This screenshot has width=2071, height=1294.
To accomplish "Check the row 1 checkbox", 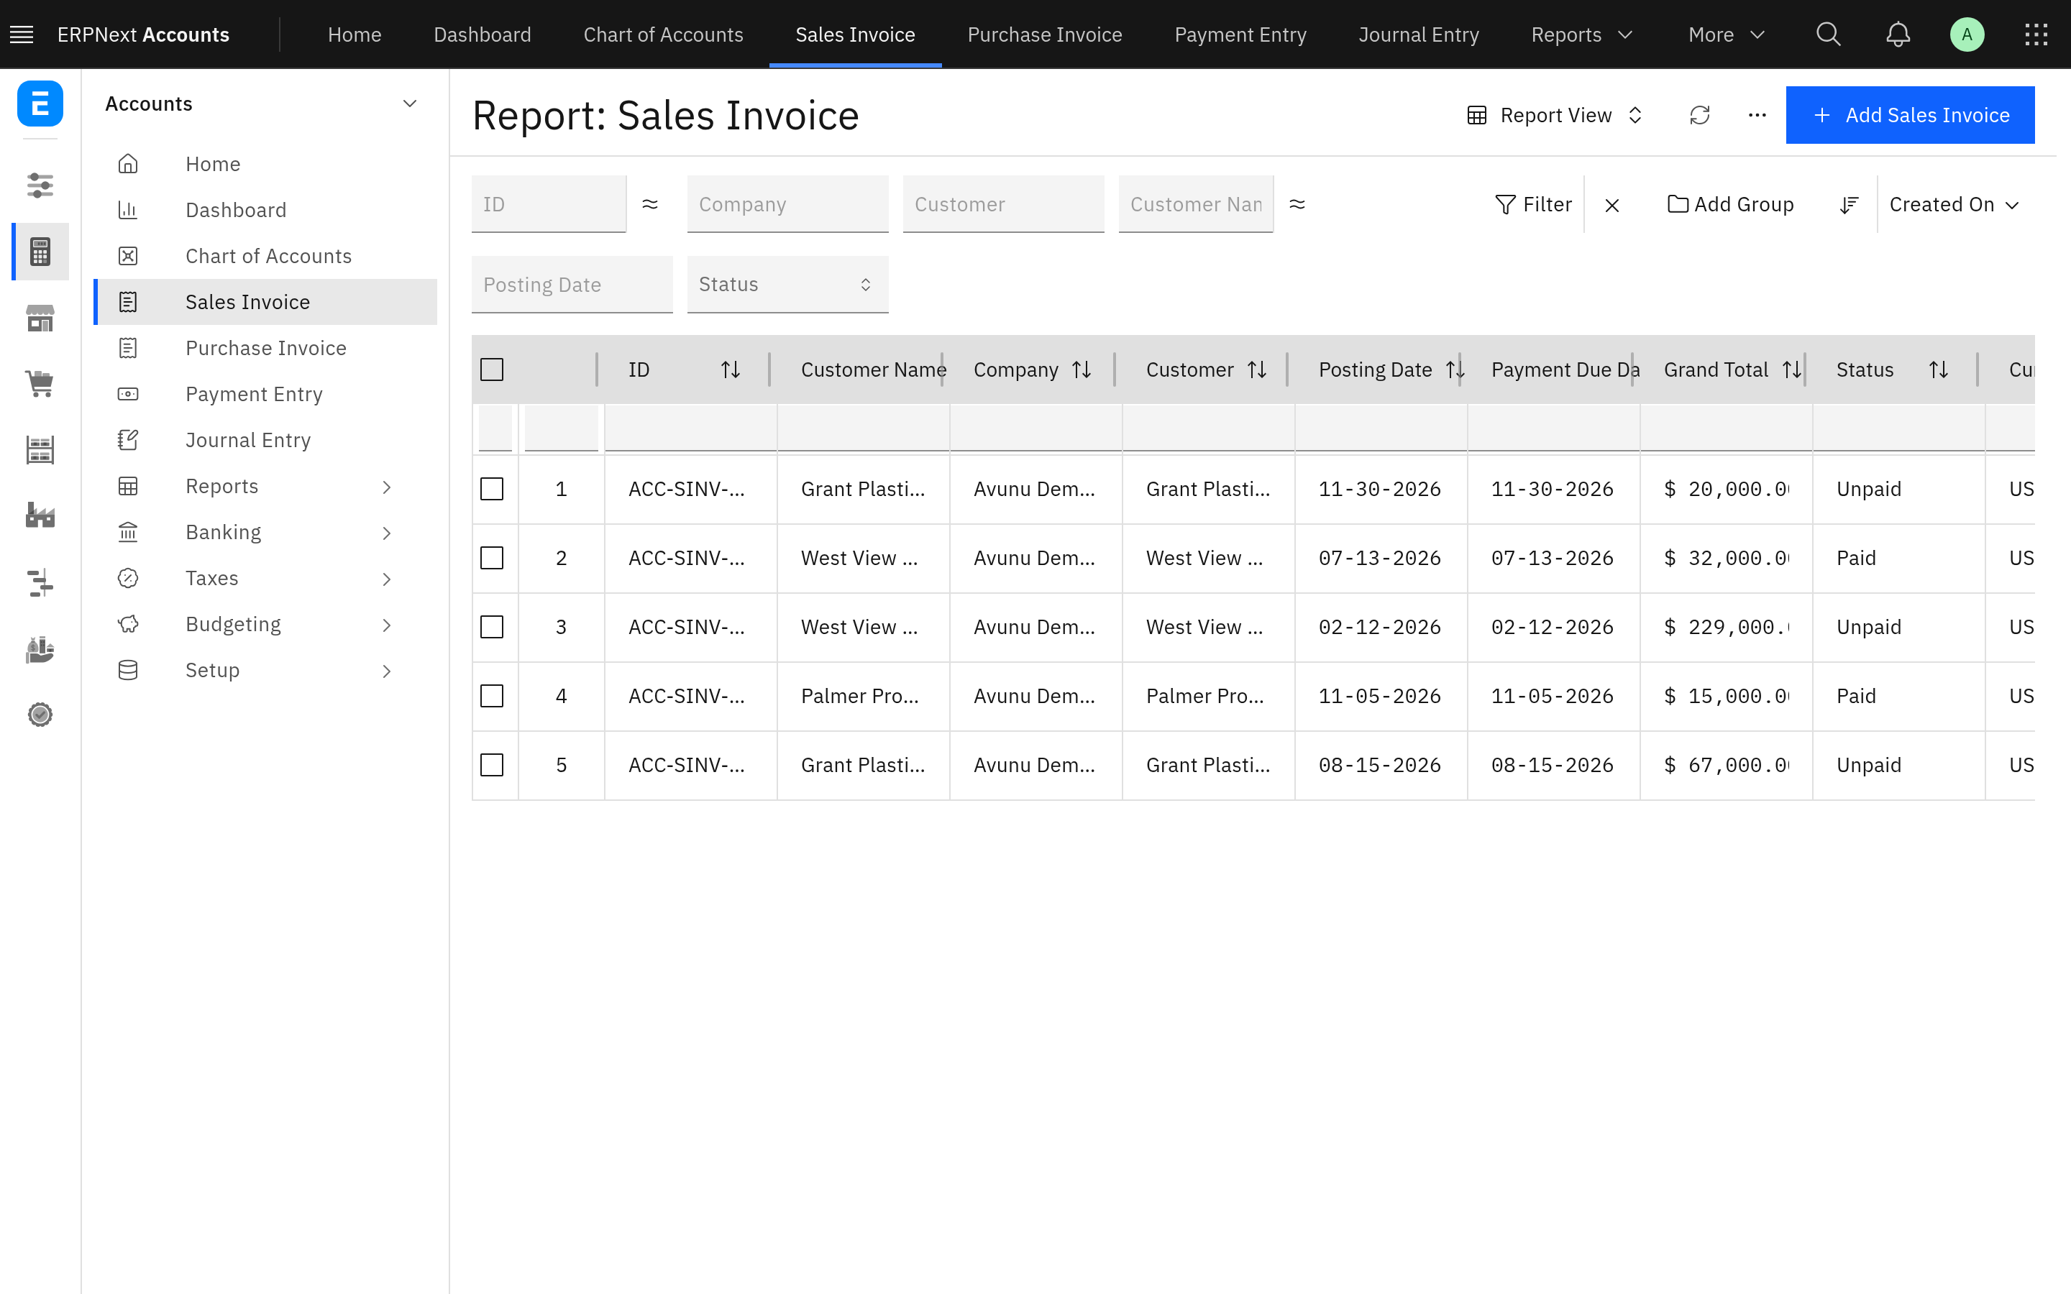I will tap(492, 489).
